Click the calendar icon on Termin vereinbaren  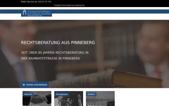click(24, 85)
